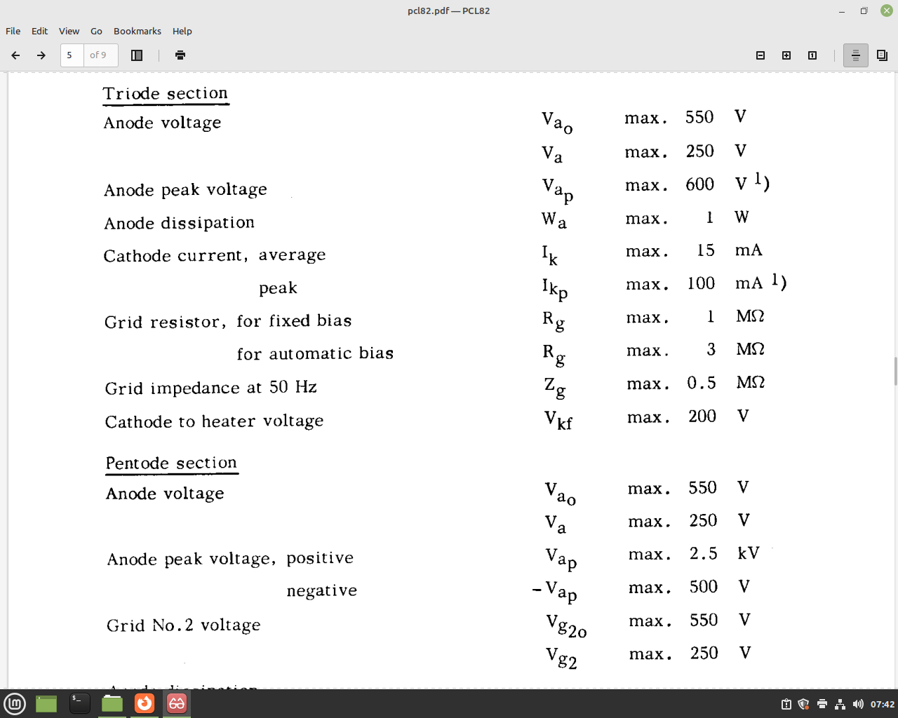Open the volume control tray icon
Viewport: 898px width, 718px height.
[x=857, y=704]
